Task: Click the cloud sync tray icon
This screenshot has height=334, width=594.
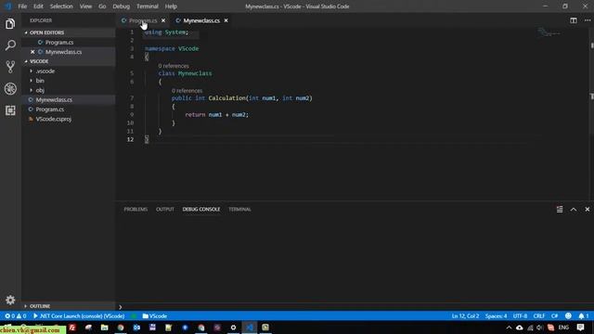Action: (x=520, y=328)
